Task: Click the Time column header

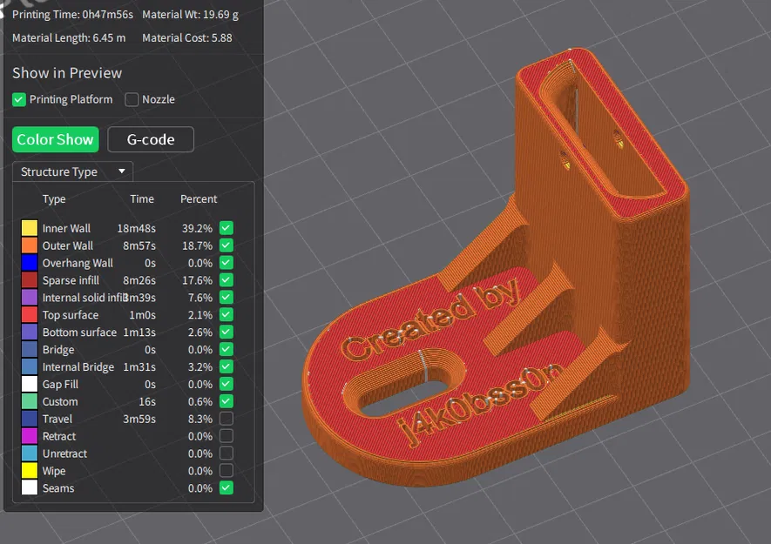Action: coord(142,199)
